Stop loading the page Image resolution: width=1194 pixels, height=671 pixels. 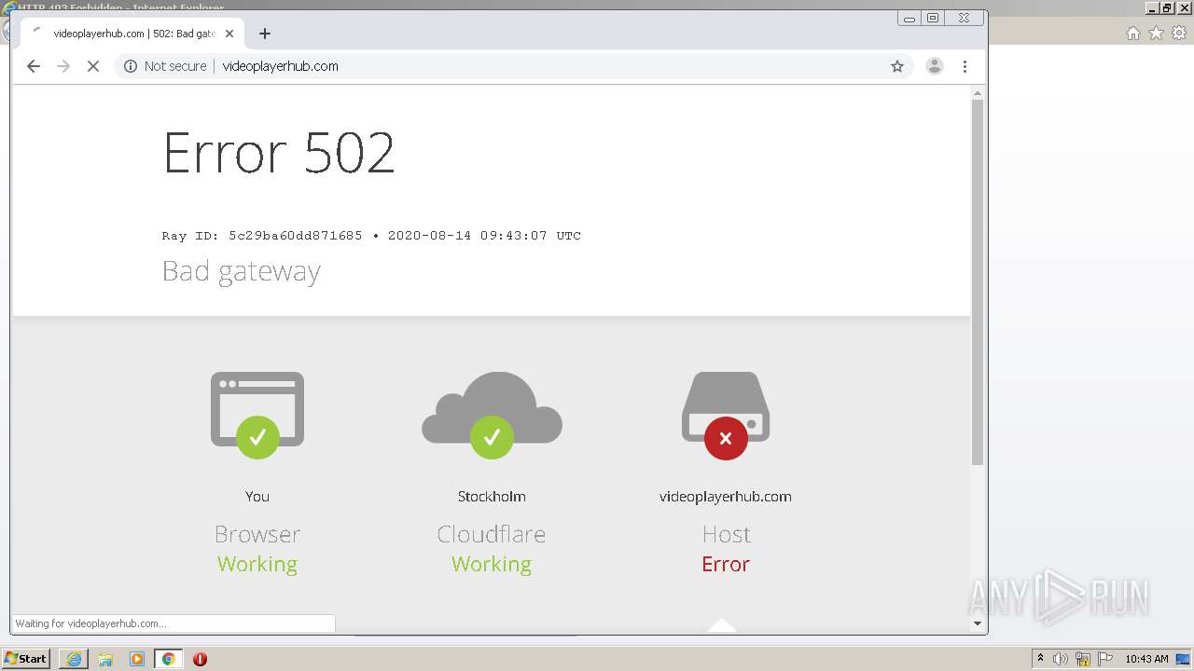pos(93,66)
